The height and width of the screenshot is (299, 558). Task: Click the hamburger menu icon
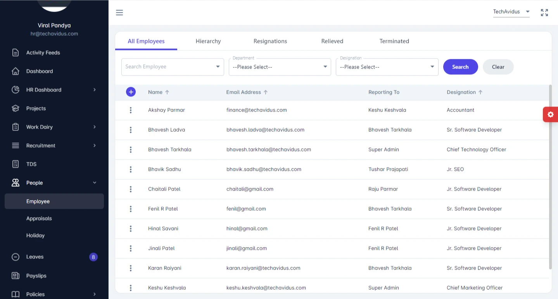119,13
